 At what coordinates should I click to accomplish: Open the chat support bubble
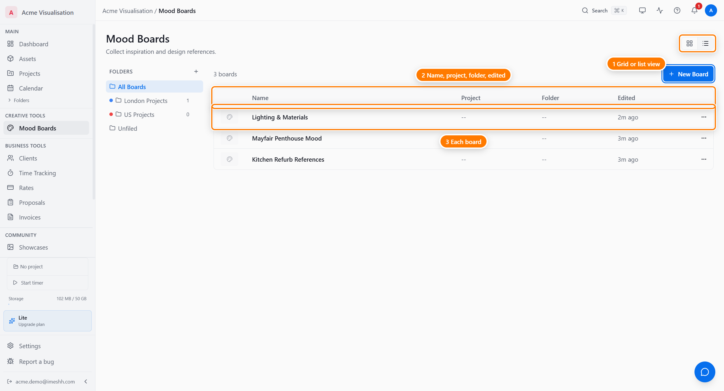point(705,372)
